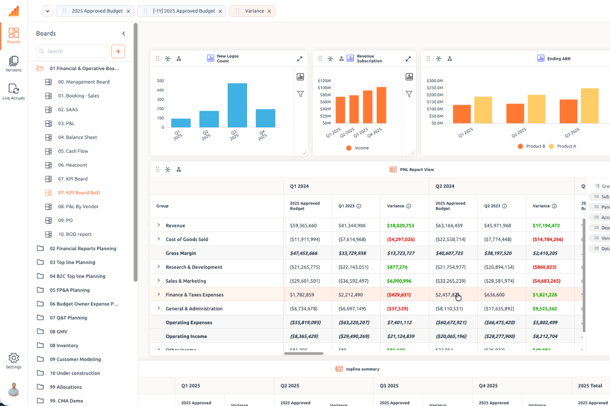
Task: Collapse the Boards panel with the chevron
Action: [x=124, y=33]
